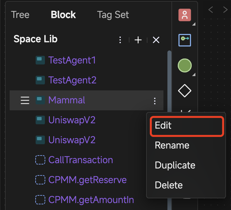Click the left chevron navigation arrow
This screenshot has height=210, width=231.
(211, 10)
